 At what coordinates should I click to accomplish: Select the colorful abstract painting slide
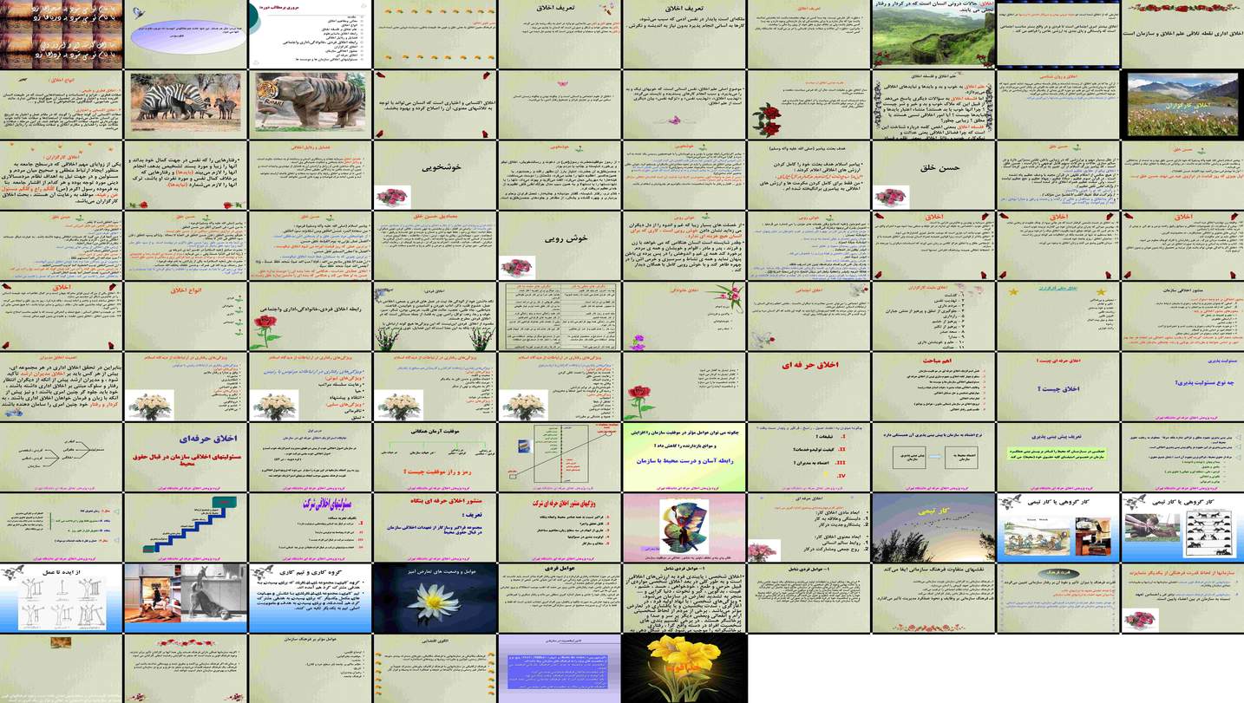pos(684,527)
